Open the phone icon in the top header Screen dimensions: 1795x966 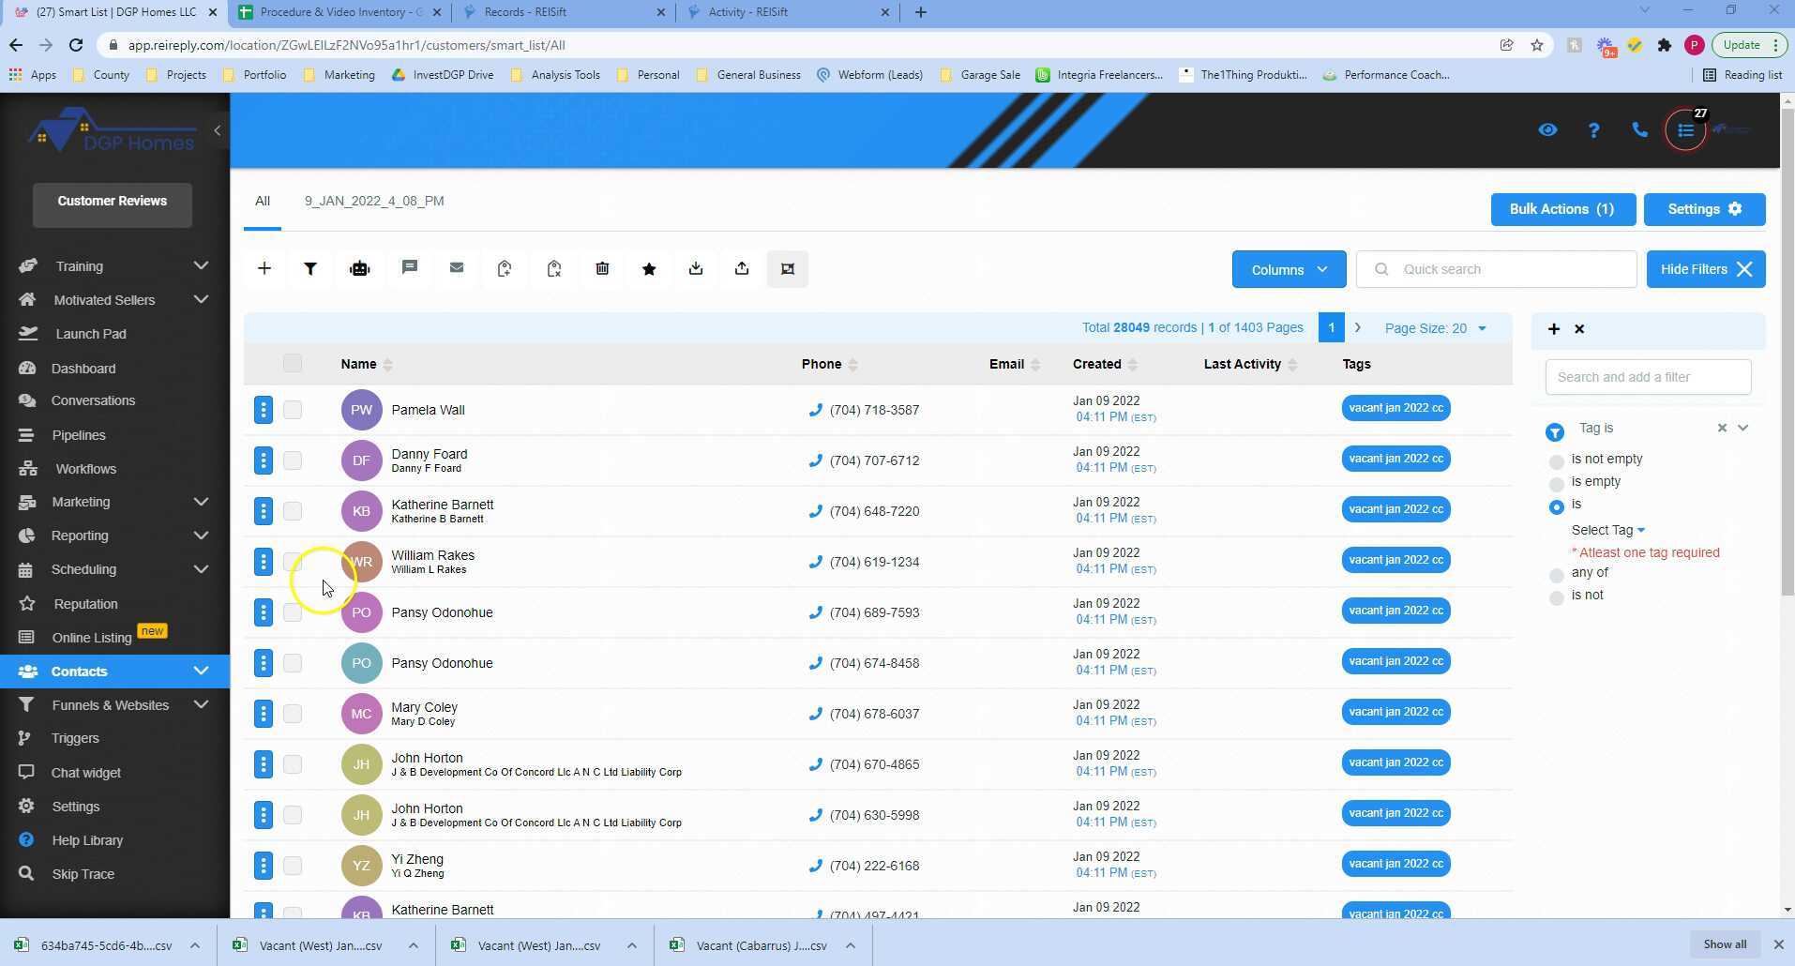[x=1639, y=129]
